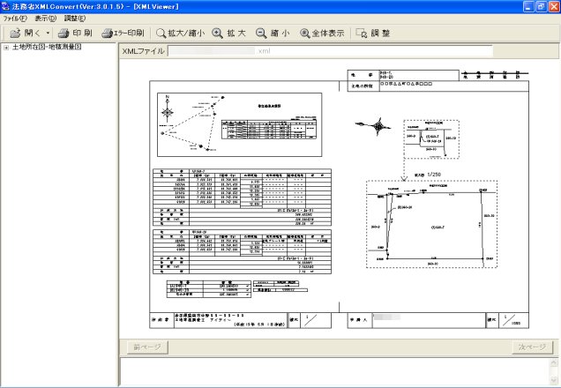
Task: Click the 全体表示 fit-all view icon
Action: pyautogui.click(x=305, y=34)
